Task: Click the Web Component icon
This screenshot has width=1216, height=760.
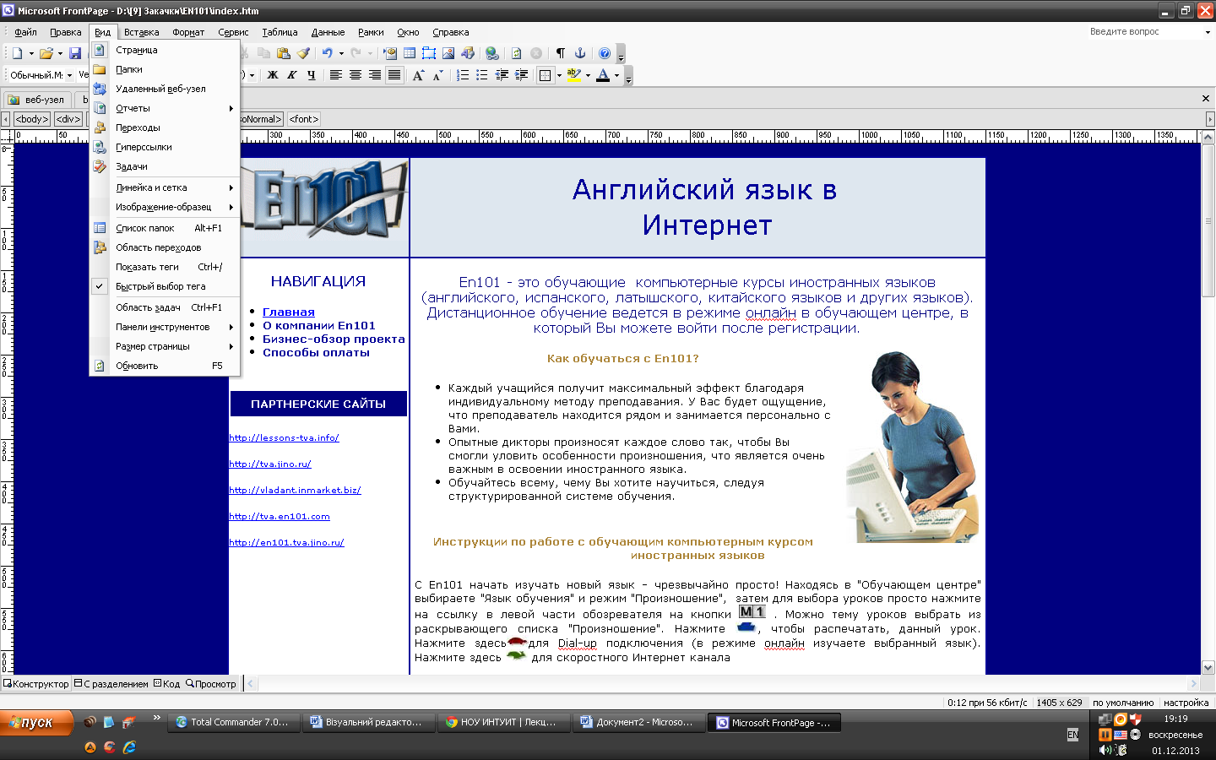Action: [390, 53]
